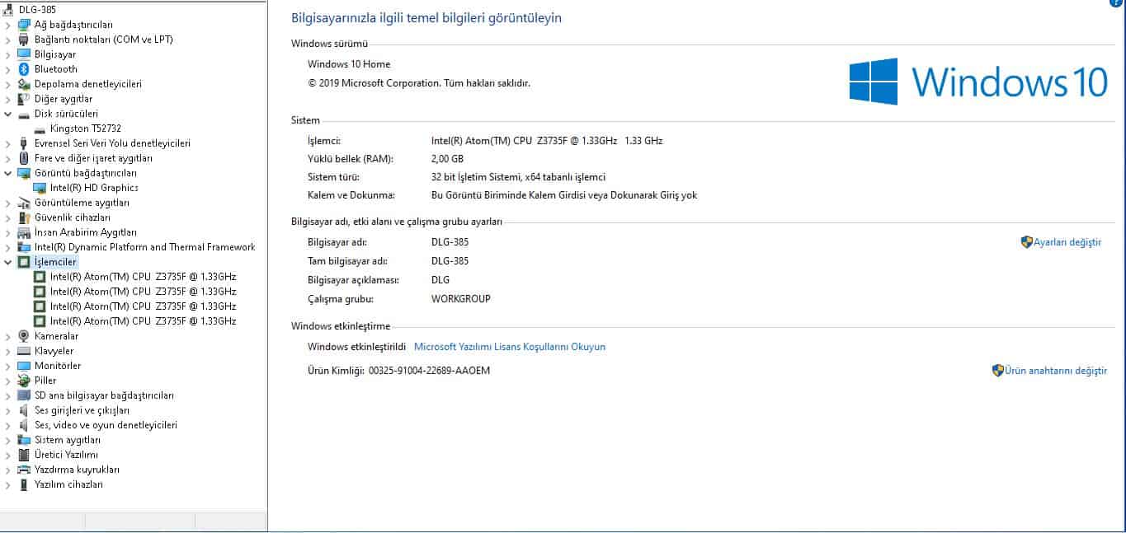
Task: Click the SD ana bilgisayar bağdaştırıcıları icon
Action: pyautogui.click(x=24, y=395)
